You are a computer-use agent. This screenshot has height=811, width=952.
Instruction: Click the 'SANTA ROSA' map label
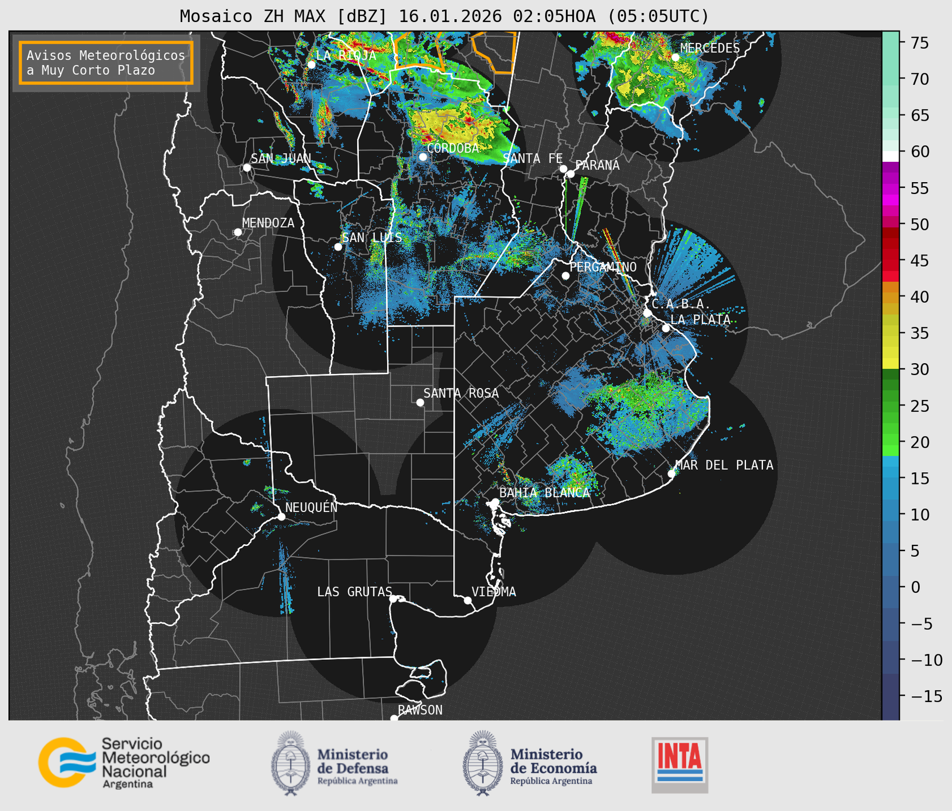(462, 393)
